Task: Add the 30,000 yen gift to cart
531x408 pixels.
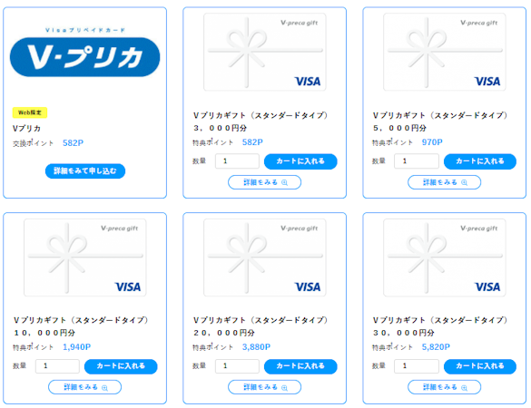Action: [x=480, y=366]
